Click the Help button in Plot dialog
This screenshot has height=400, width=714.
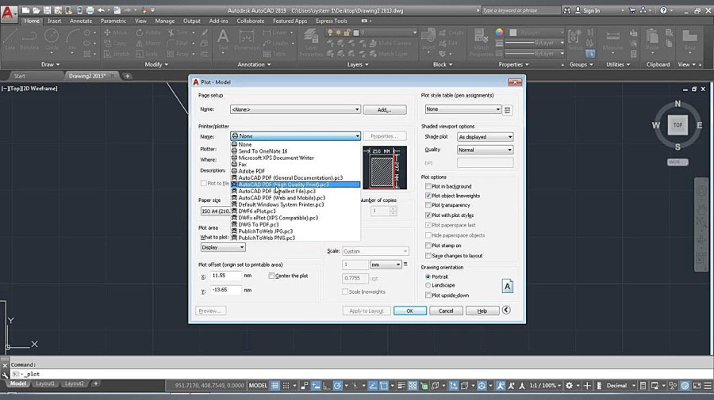pos(482,311)
